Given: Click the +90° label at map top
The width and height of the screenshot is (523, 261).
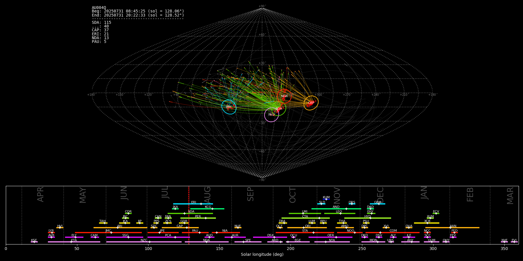Looking at the screenshot, I should [x=262, y=6].
